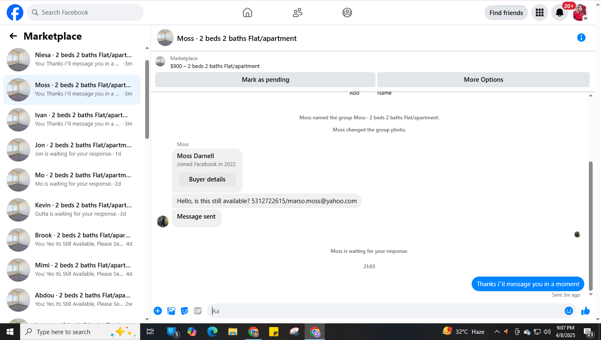Image resolution: width=601 pixels, height=340 pixels.
Task: Open Task View on taskbar
Action: coord(150,332)
